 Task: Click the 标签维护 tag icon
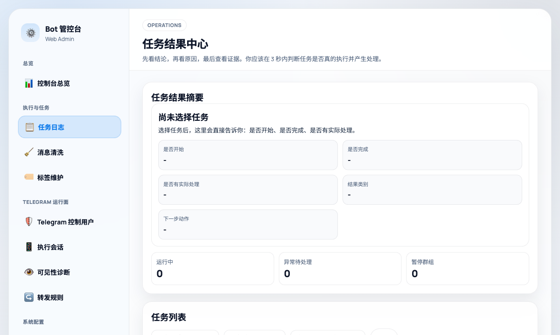tap(29, 177)
